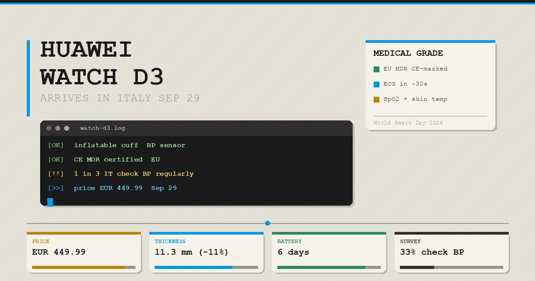Click the "SURVEY" card label

[410, 242]
